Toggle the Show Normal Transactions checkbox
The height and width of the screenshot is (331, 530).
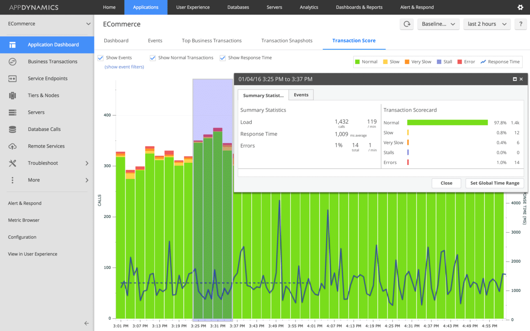tap(153, 58)
